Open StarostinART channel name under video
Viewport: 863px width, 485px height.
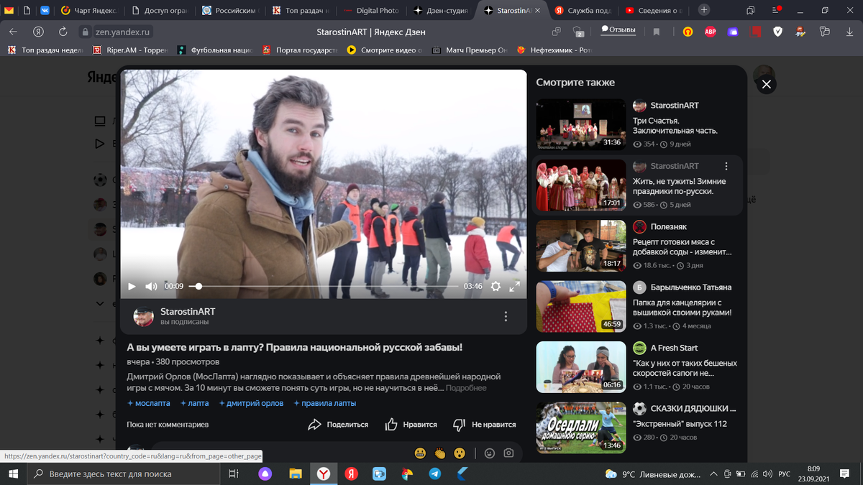(x=188, y=311)
